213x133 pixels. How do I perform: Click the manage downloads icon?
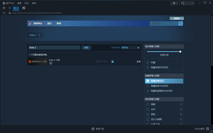click(93, 129)
